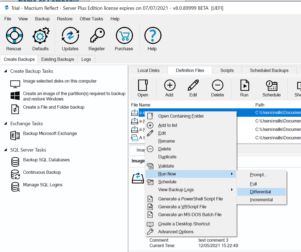
Task: Click the Add definition toolbar icon
Action: (170, 85)
